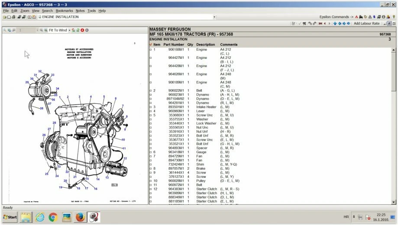398x225 pixels.
Task: Click the red circle icon in diagram toolbar
Action: coord(82,30)
